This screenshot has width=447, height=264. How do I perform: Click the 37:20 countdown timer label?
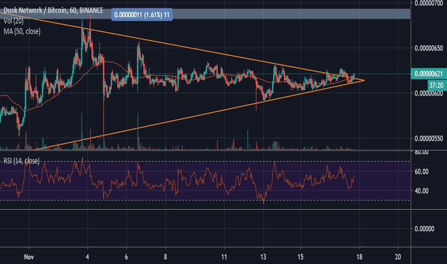pyautogui.click(x=436, y=85)
